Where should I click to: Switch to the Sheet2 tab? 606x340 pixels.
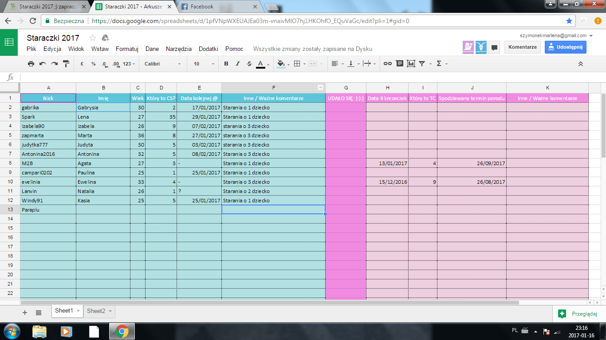[x=96, y=311]
